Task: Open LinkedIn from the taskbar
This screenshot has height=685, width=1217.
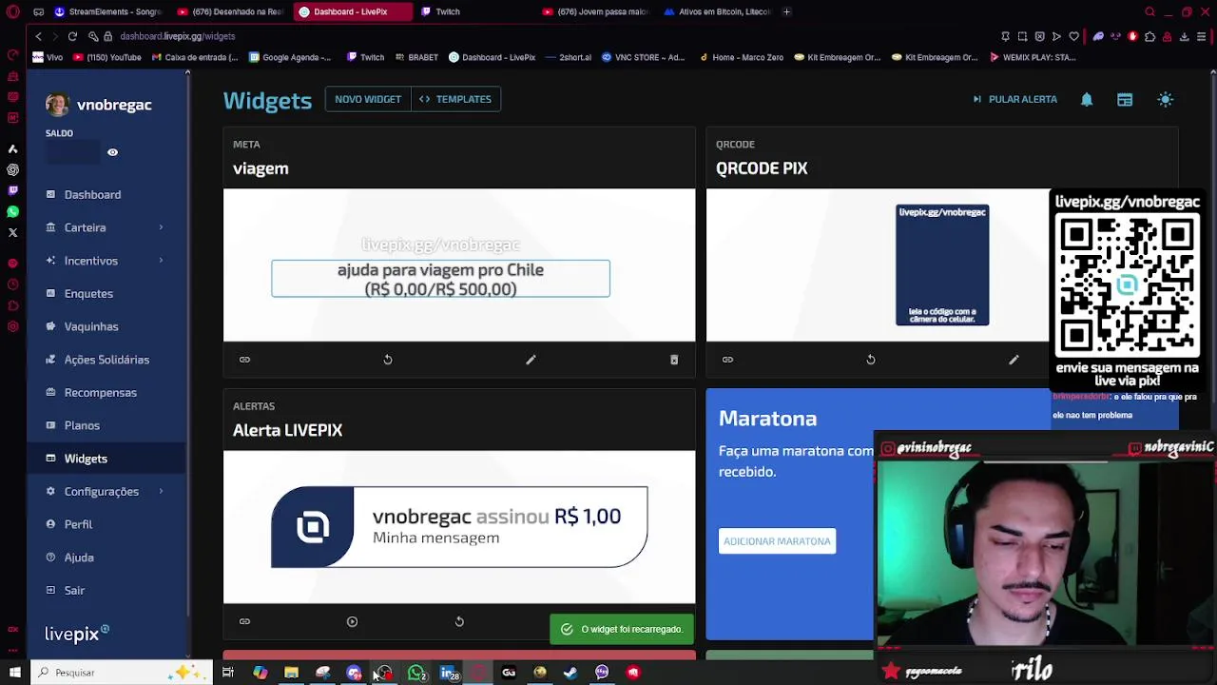Action: [447, 673]
